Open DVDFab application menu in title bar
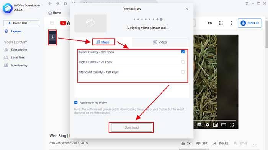The height and width of the screenshot is (150, 268). 247,3
